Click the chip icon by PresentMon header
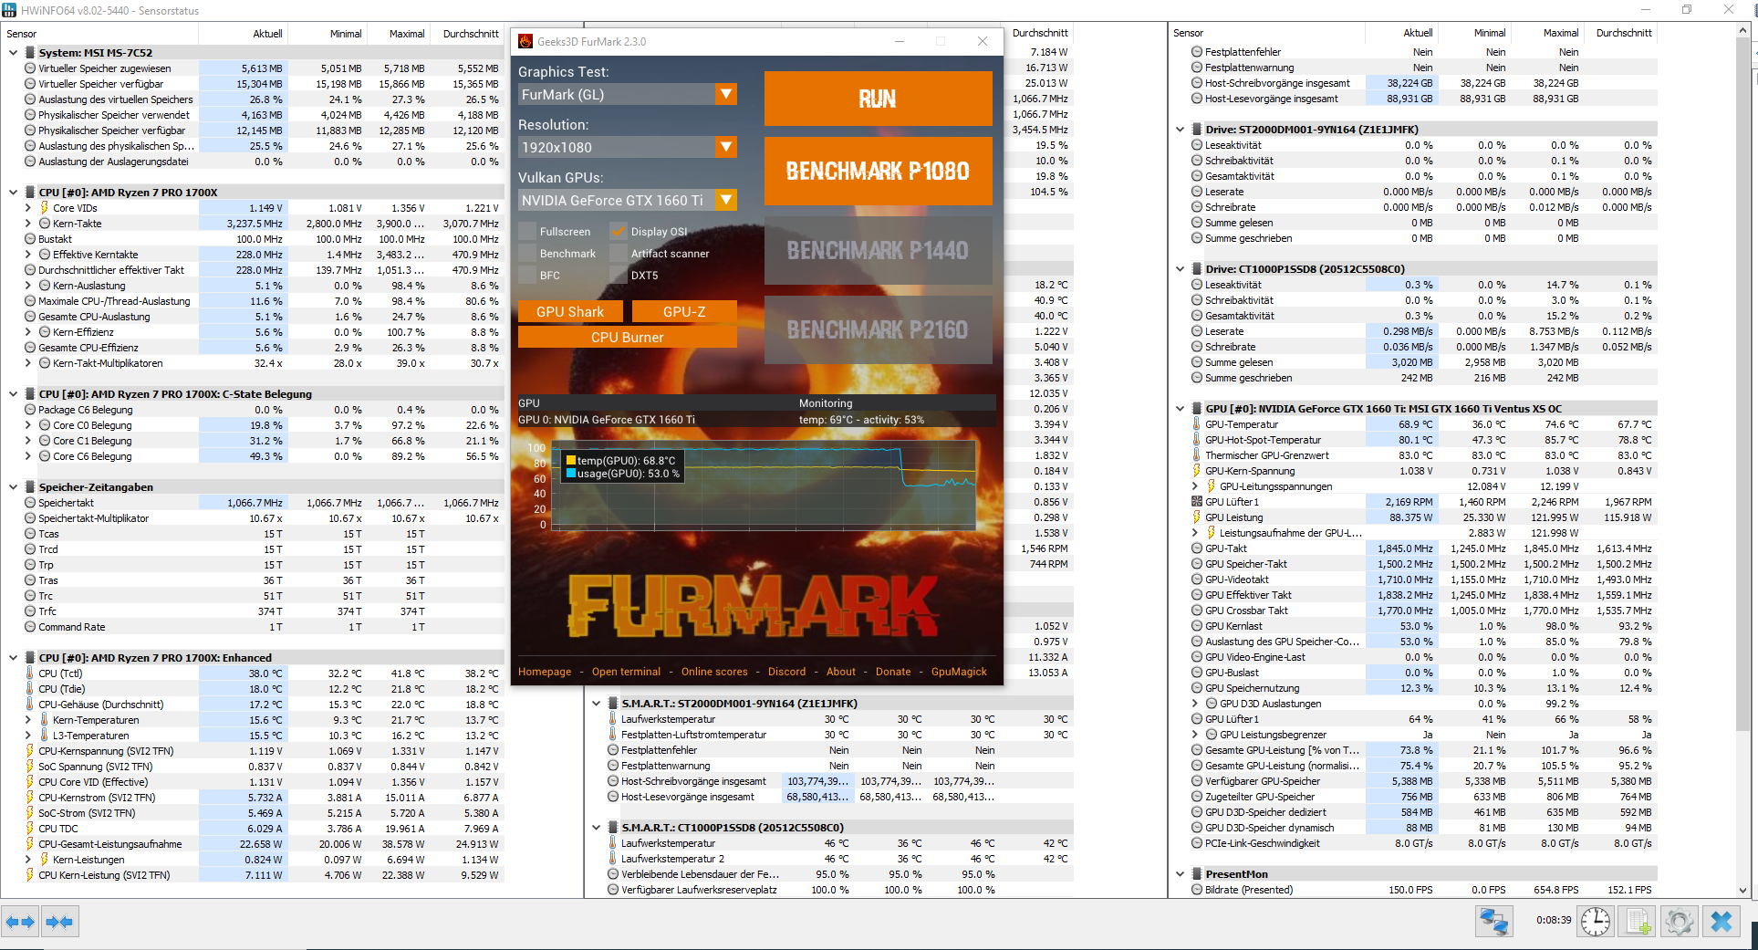Image resolution: width=1758 pixels, height=950 pixels. coord(1197,874)
